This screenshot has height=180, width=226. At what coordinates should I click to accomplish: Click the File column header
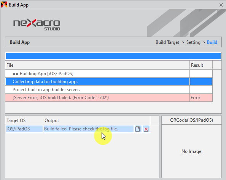pos(97,65)
